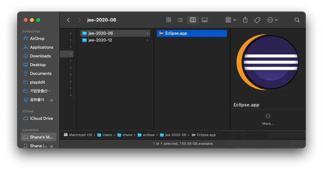Open Applications in the sidebar

click(38, 47)
